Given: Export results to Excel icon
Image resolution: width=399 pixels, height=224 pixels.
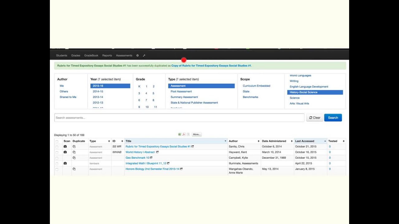Looking at the screenshot, I should pos(180,134).
